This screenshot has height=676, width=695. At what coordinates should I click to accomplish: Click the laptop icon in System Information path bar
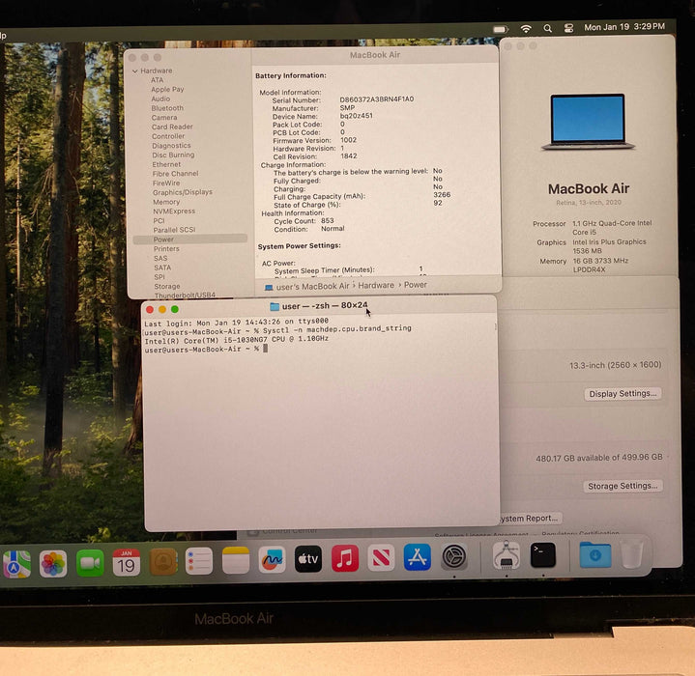tap(269, 288)
